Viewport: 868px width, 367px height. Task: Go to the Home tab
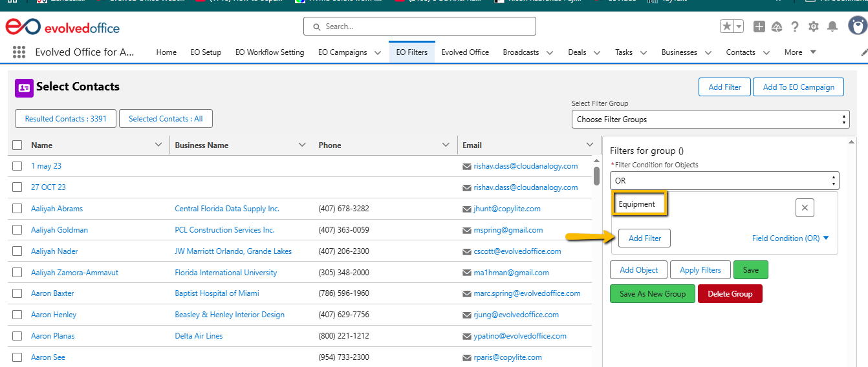coord(166,52)
